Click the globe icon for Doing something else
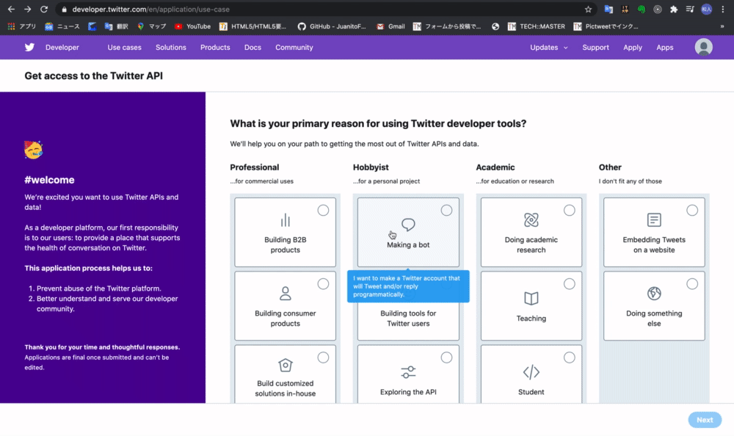Screen dimensions: 734x436 [654, 294]
